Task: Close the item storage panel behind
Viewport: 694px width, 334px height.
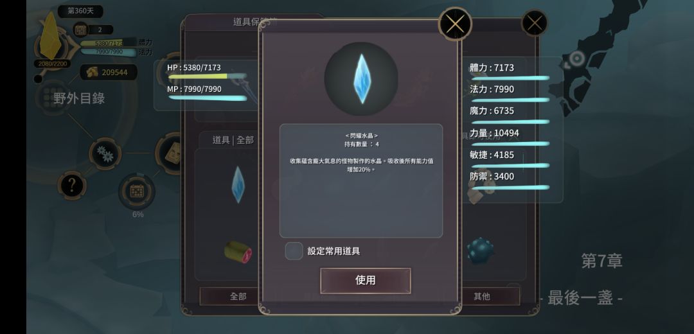Action: click(x=534, y=23)
